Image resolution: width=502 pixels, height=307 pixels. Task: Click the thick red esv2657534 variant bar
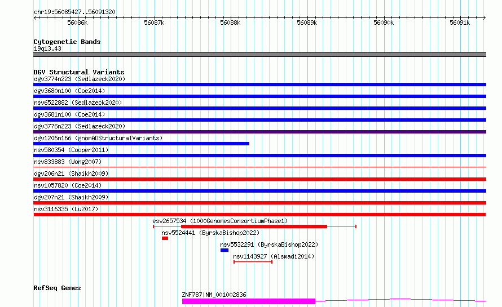click(x=254, y=226)
